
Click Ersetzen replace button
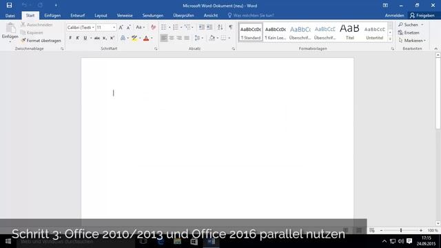(409, 32)
